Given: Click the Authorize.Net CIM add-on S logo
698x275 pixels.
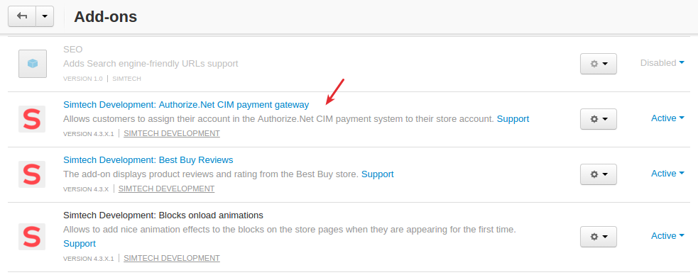Looking at the screenshot, I should [x=32, y=119].
